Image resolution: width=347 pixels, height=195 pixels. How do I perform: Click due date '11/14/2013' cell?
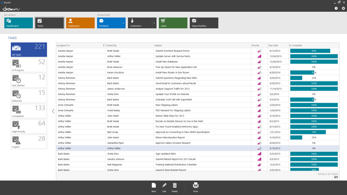(278, 89)
